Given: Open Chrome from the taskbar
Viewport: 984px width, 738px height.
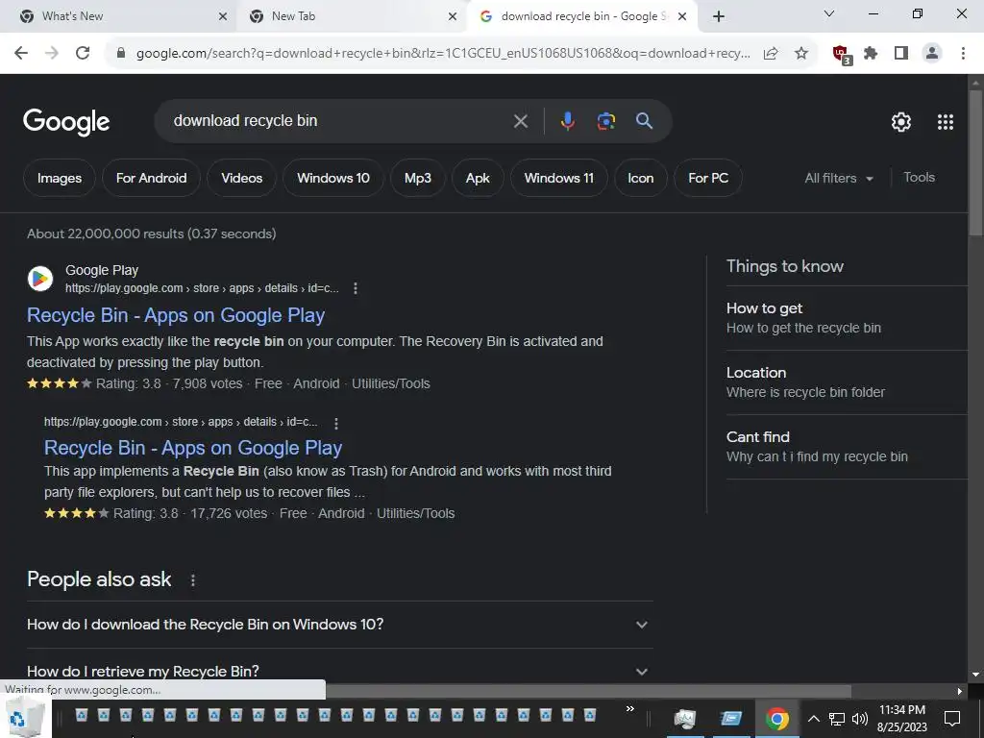Looking at the screenshot, I should (x=776, y=719).
